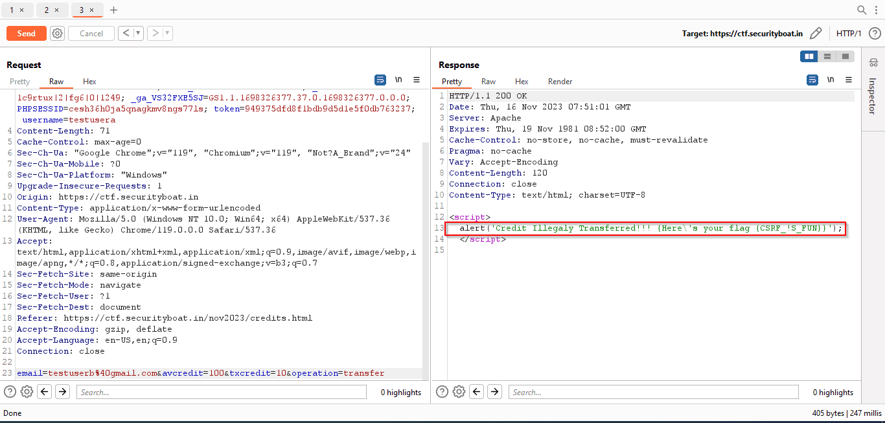
Task: Open Response panel hamburger menu
Action: (849, 80)
